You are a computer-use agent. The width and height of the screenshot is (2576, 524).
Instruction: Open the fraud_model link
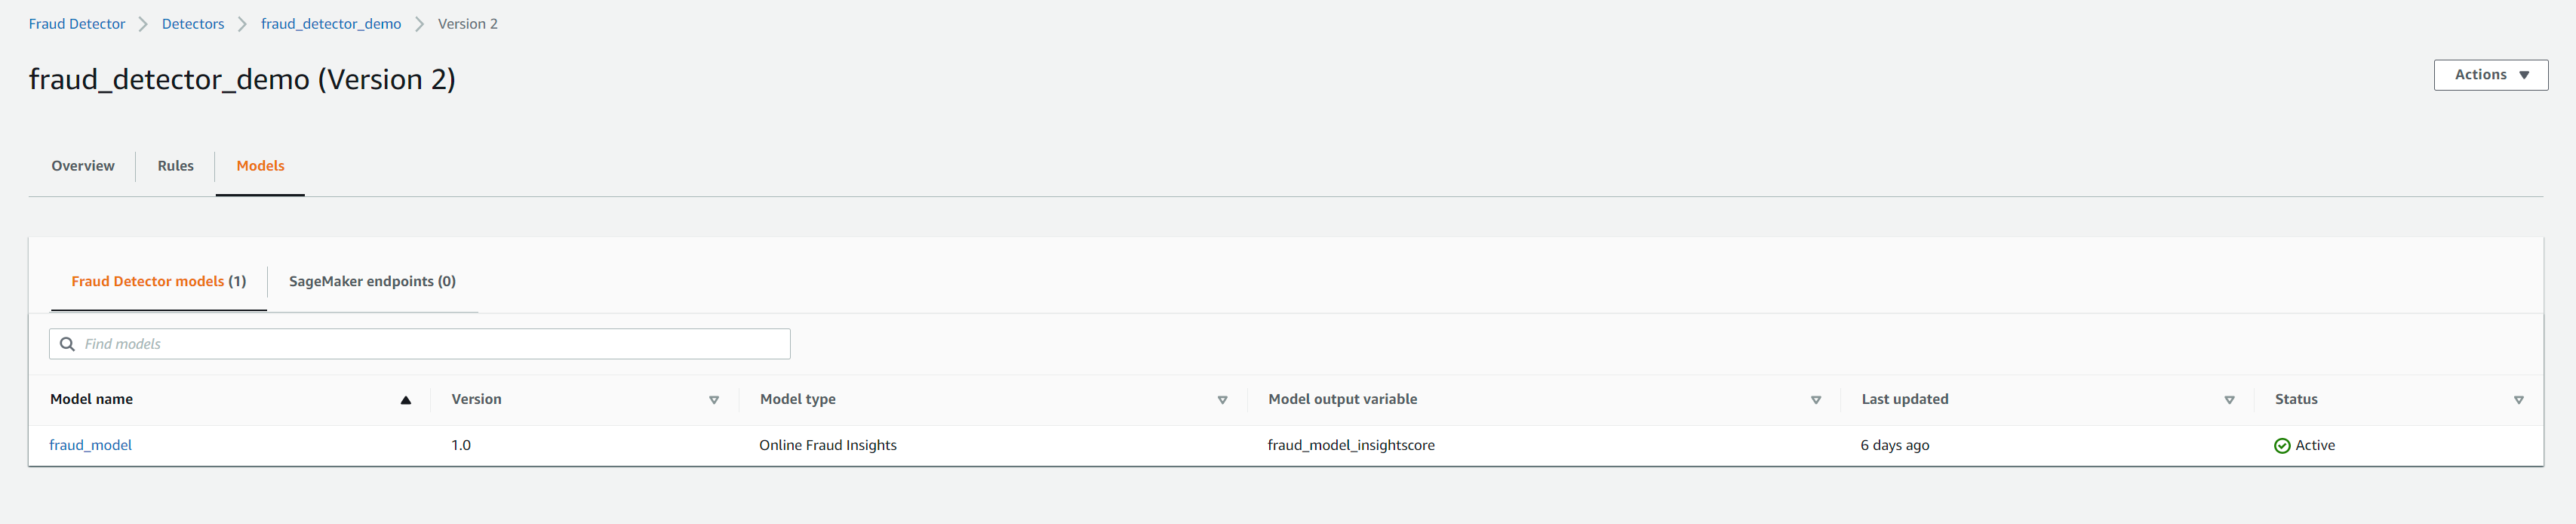(91, 445)
